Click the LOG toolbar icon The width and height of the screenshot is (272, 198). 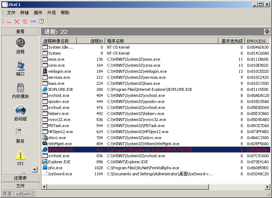(x=33, y=21)
